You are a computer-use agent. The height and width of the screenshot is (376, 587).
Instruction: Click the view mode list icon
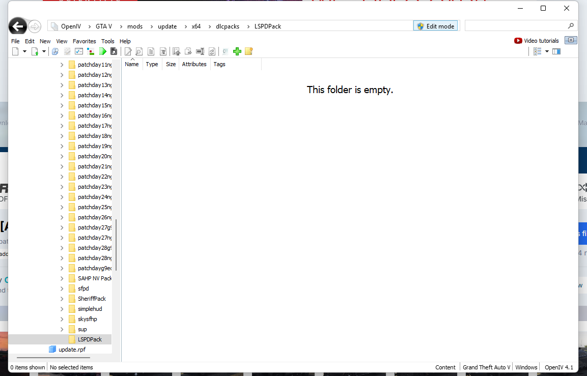tap(537, 51)
